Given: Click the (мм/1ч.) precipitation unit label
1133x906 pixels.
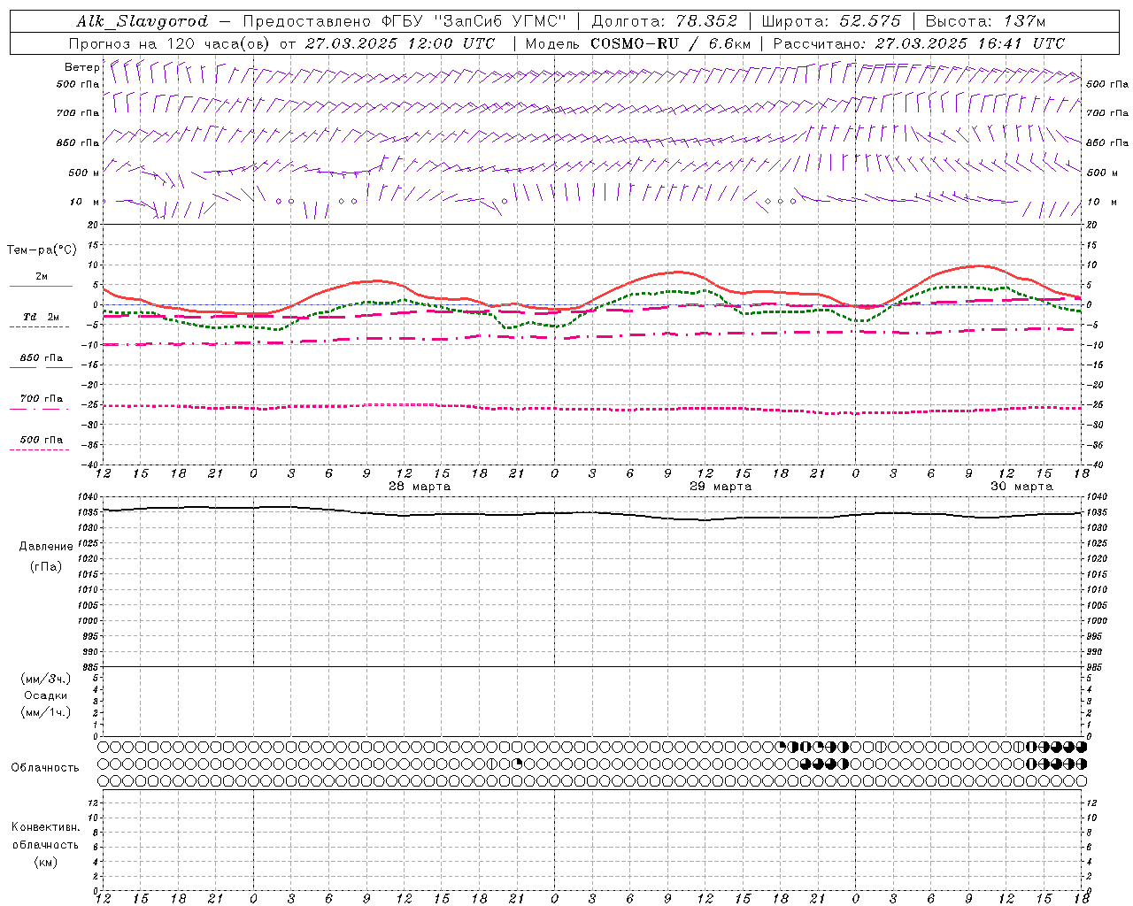Looking at the screenshot, I should coord(46,712).
